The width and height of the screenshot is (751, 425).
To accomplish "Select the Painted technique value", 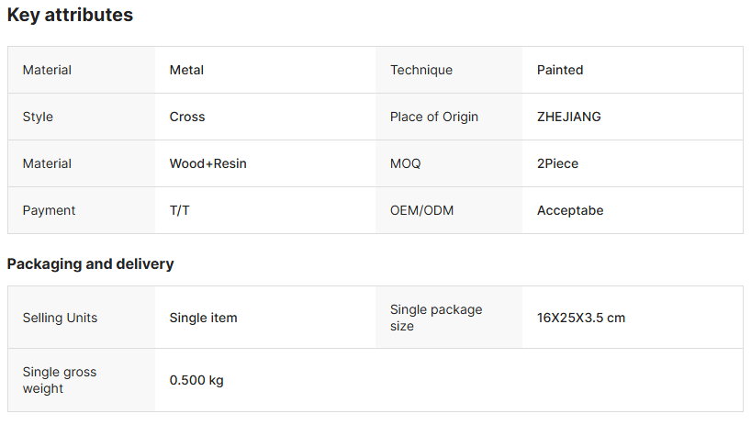I will point(560,70).
